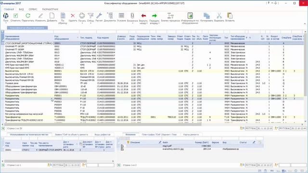The height and width of the screenshot is (173, 308).
Task: Click the Вырезать scissors icon
Action: [x=219, y=16]
